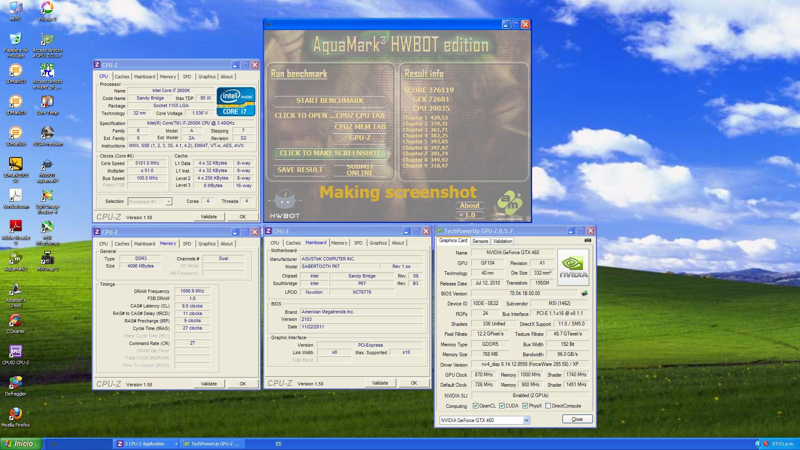The width and height of the screenshot is (800, 450).
Task: Open the Mi PC desktop icon
Action: tap(15, 11)
